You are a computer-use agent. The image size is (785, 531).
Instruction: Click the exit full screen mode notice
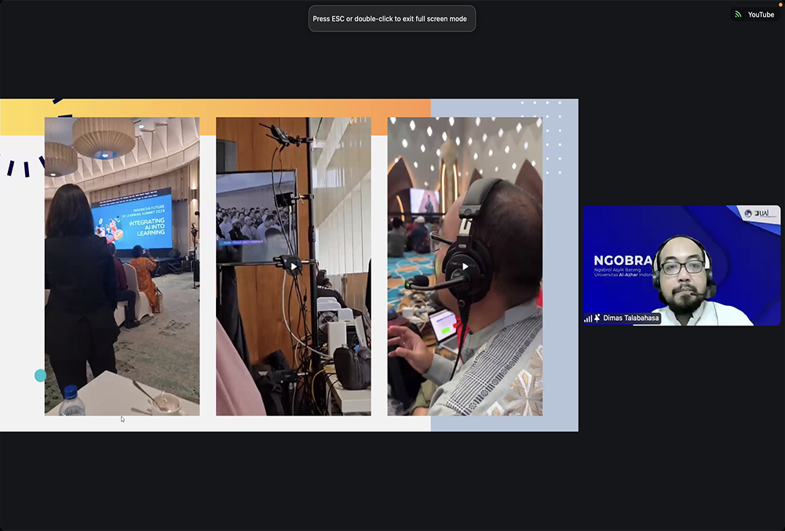(392, 19)
